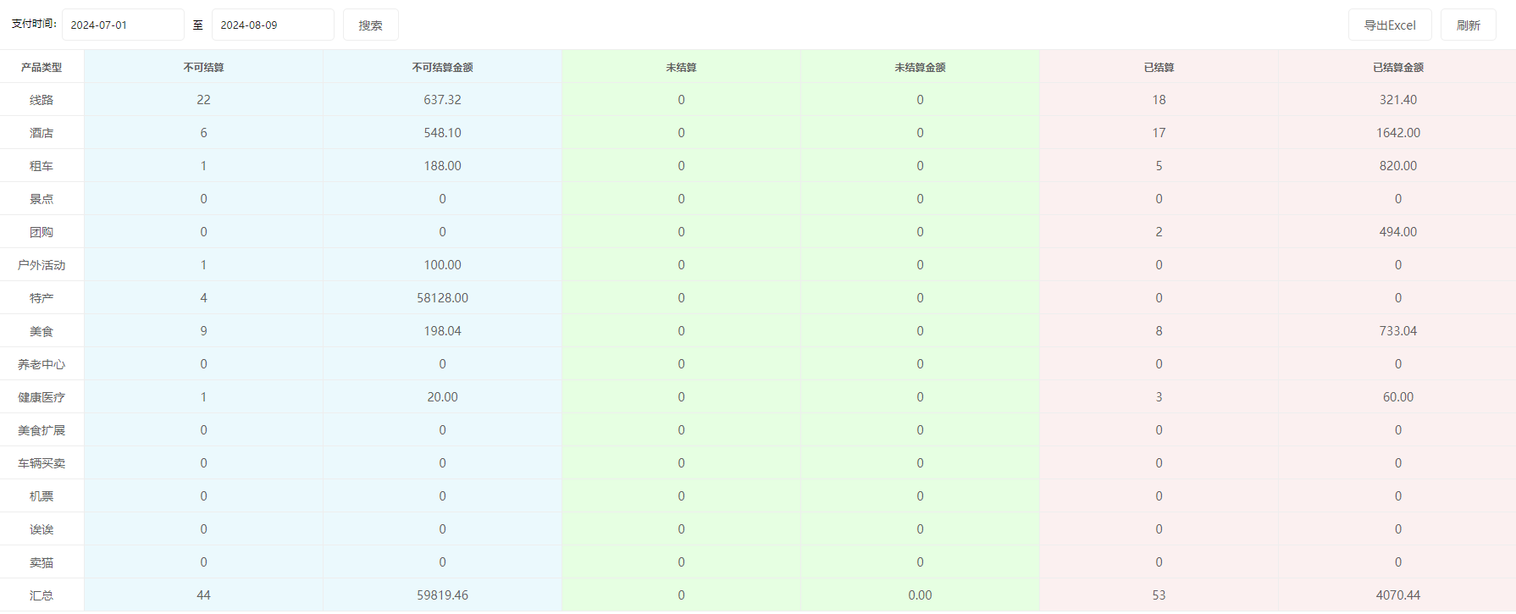This screenshot has height=614, width=1516.
Task: Select the 未结算 column header
Action: [x=681, y=68]
